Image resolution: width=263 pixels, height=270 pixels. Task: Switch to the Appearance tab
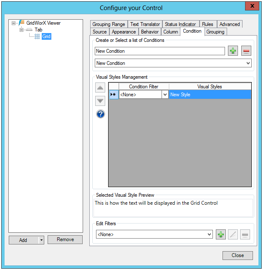point(124,32)
